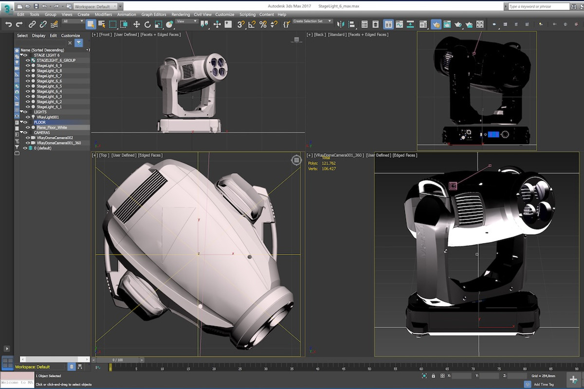The width and height of the screenshot is (584, 389).
Task: Open the reference coordinate 'View' dropdown
Action: click(186, 21)
